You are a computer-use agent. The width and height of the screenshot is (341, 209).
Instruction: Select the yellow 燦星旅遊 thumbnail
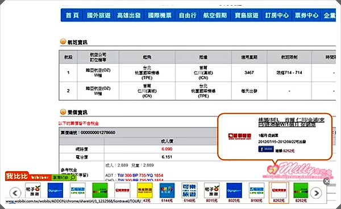(144, 190)
